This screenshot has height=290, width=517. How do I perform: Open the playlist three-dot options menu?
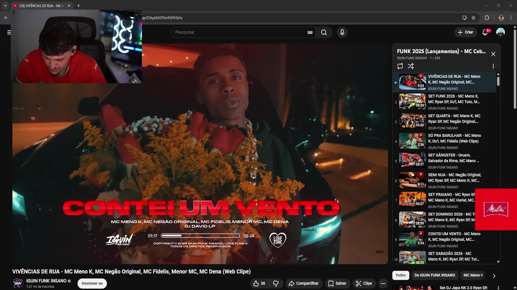(x=493, y=66)
